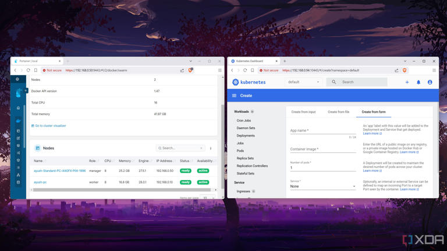Switch to Create from input tab
The image size is (447, 251).
coord(303,112)
